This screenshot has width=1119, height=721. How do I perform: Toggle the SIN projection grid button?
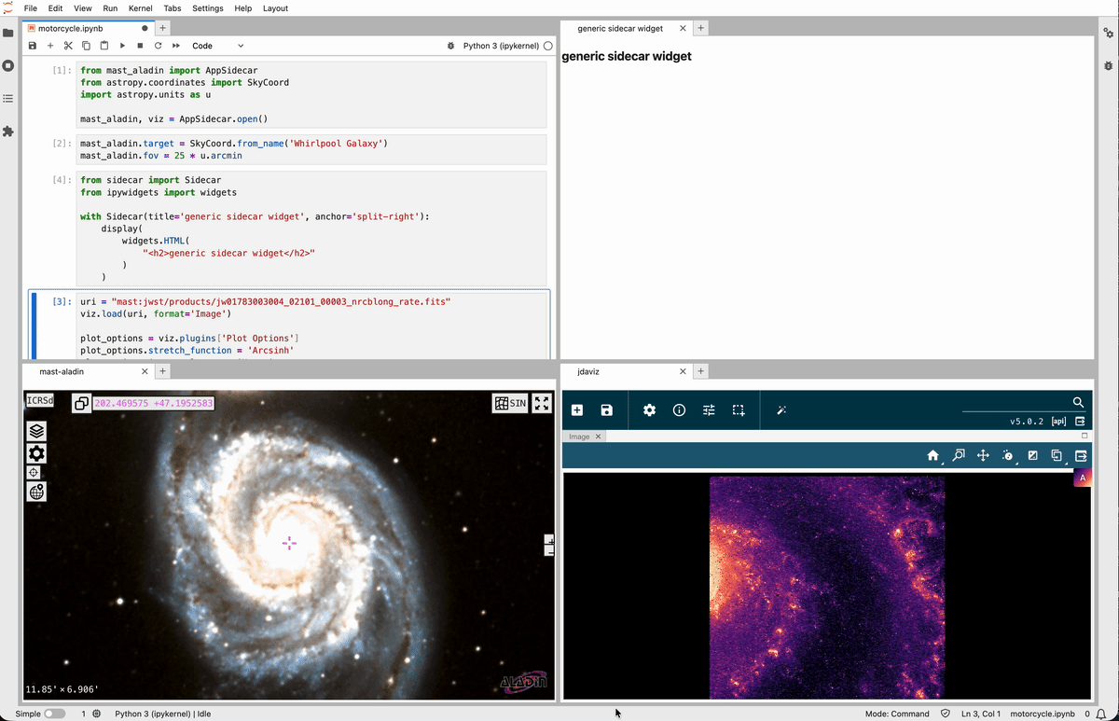[x=511, y=403]
